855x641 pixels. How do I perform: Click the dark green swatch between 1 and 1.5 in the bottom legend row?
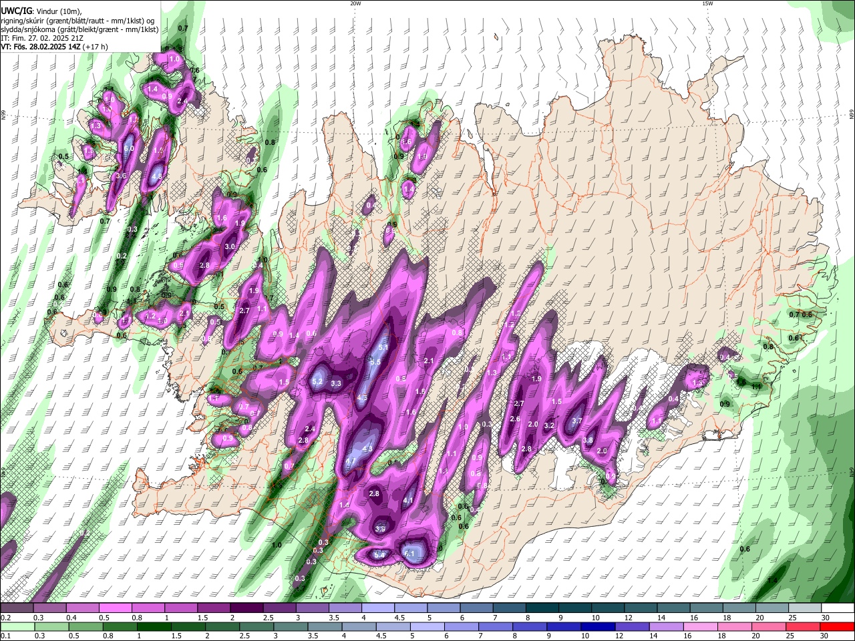[154, 626]
